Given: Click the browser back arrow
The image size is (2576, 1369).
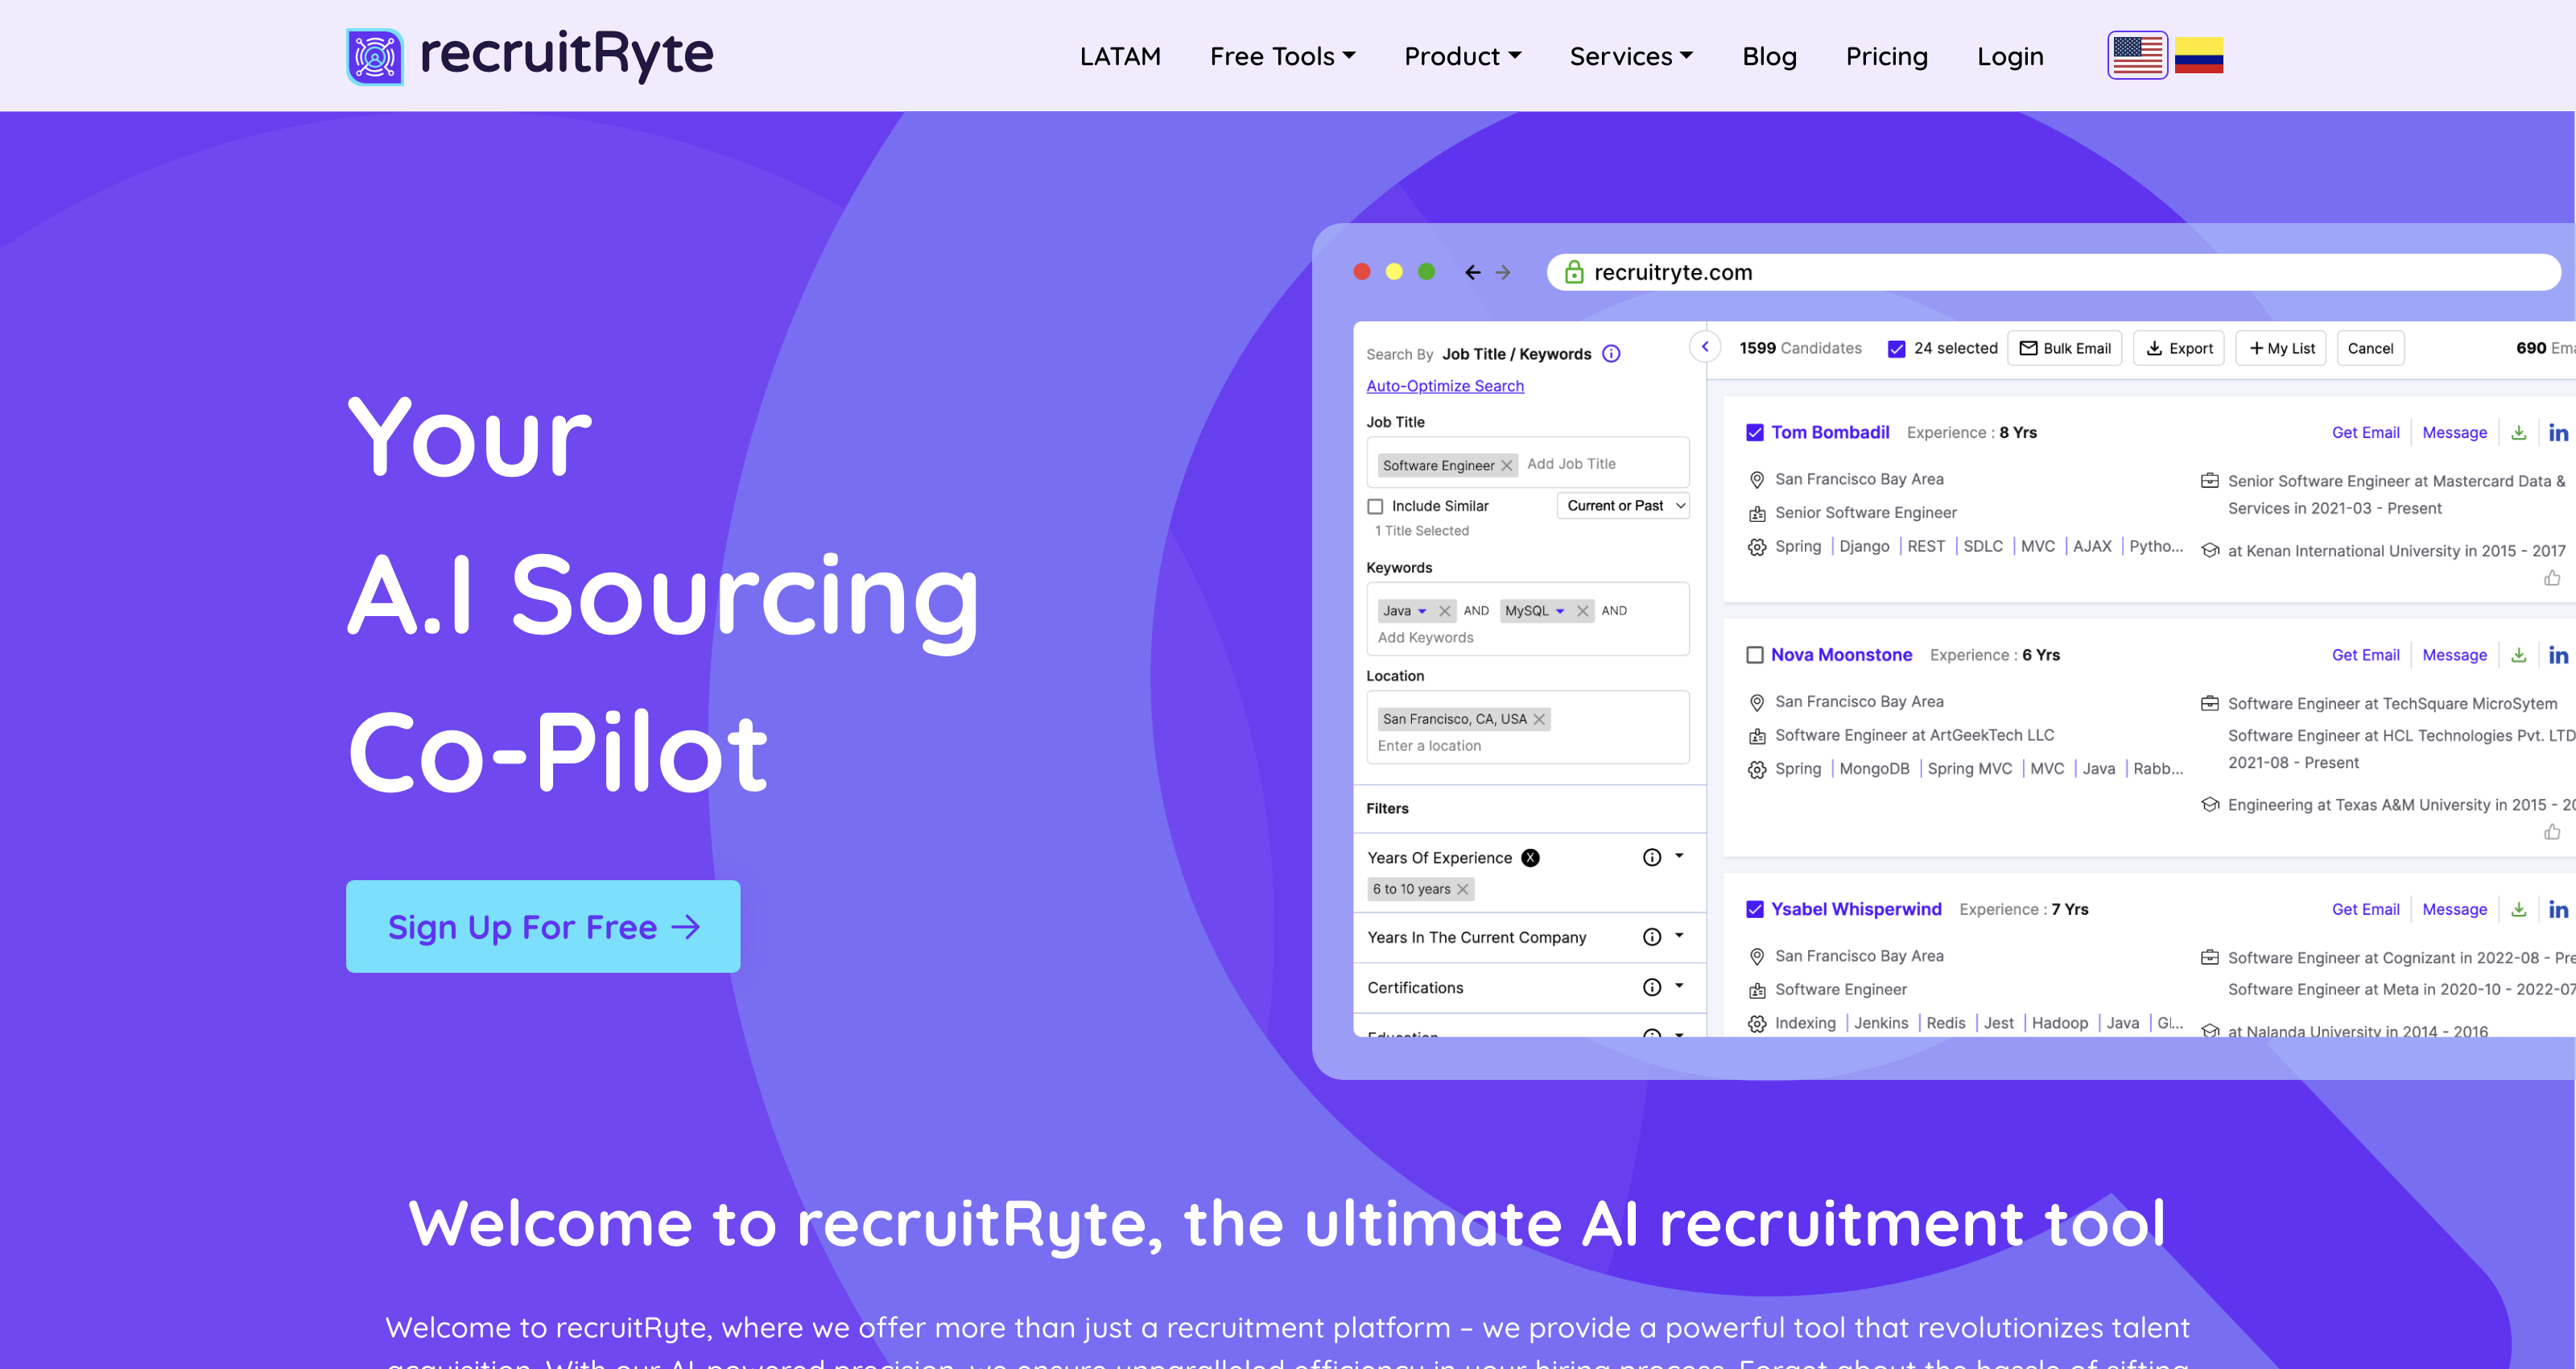Looking at the screenshot, I should click(x=1472, y=272).
